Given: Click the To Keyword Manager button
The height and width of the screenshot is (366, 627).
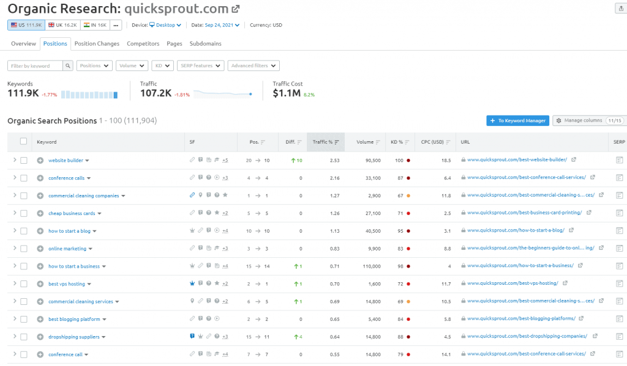Looking at the screenshot, I should (518, 120).
